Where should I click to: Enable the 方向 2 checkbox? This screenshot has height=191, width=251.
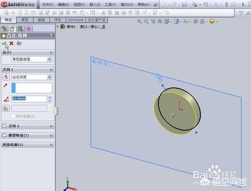5,126
